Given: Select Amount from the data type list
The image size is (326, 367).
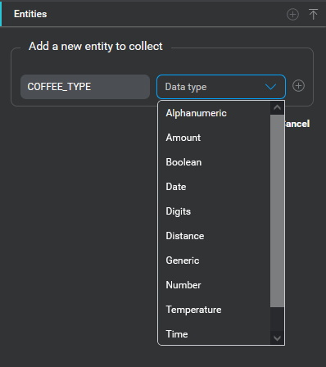Looking at the screenshot, I should pos(214,138).
